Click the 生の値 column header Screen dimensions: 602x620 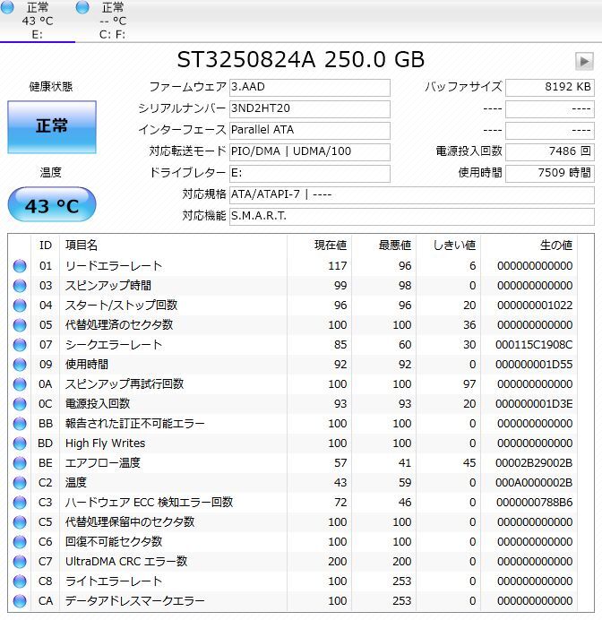tap(555, 245)
